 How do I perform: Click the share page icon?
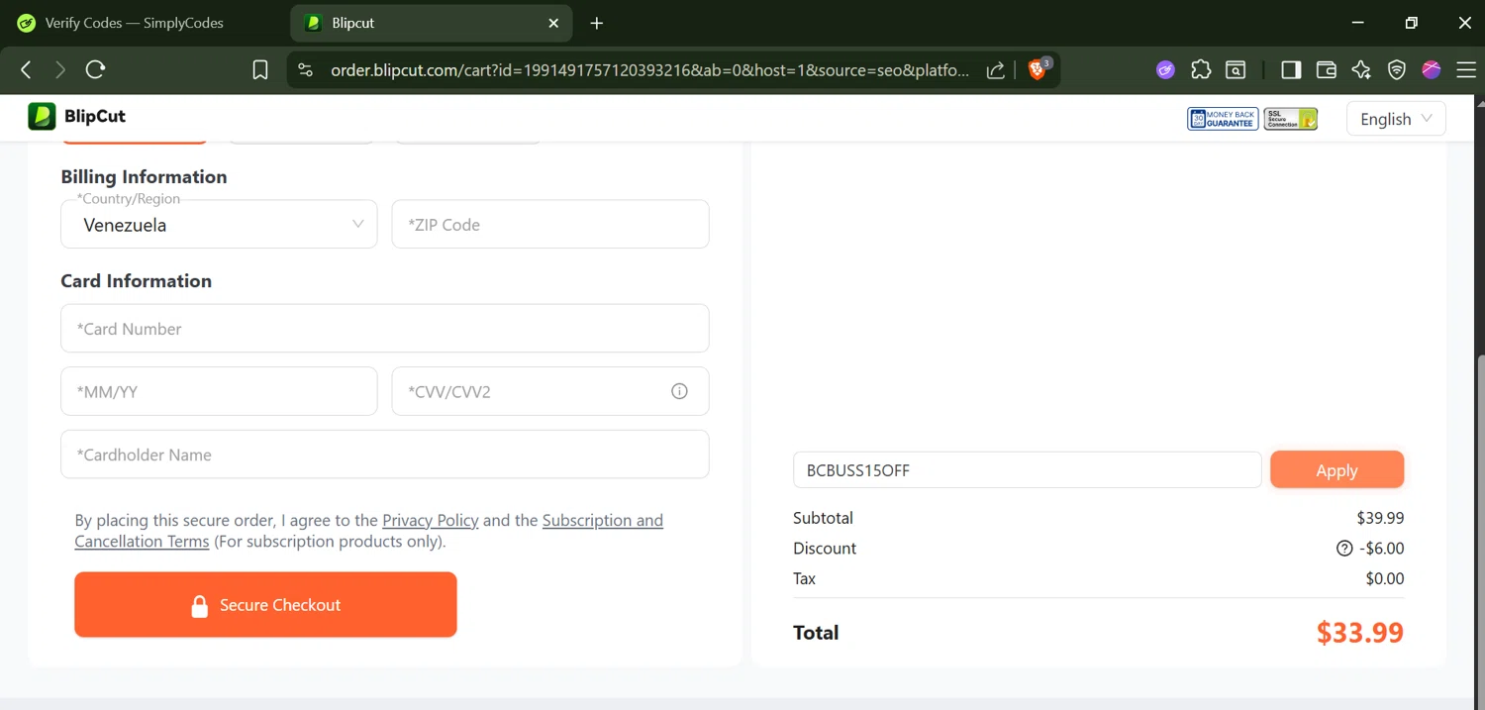(x=996, y=69)
